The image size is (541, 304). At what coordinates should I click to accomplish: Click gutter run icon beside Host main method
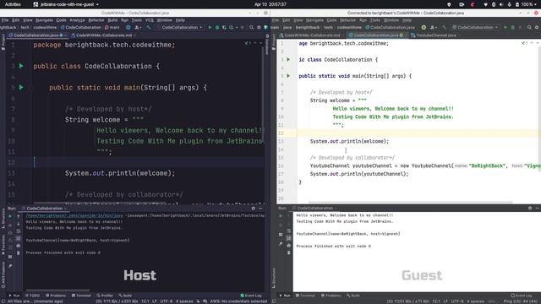(21, 87)
